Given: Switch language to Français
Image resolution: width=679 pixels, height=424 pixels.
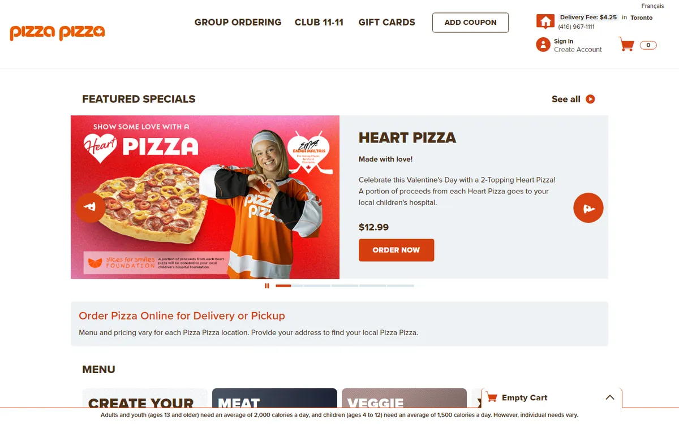Looking at the screenshot, I should [x=653, y=6].
